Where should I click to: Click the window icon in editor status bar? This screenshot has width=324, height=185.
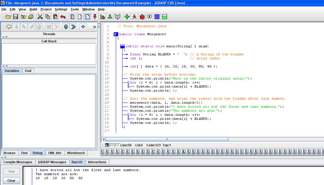[x=107, y=145]
